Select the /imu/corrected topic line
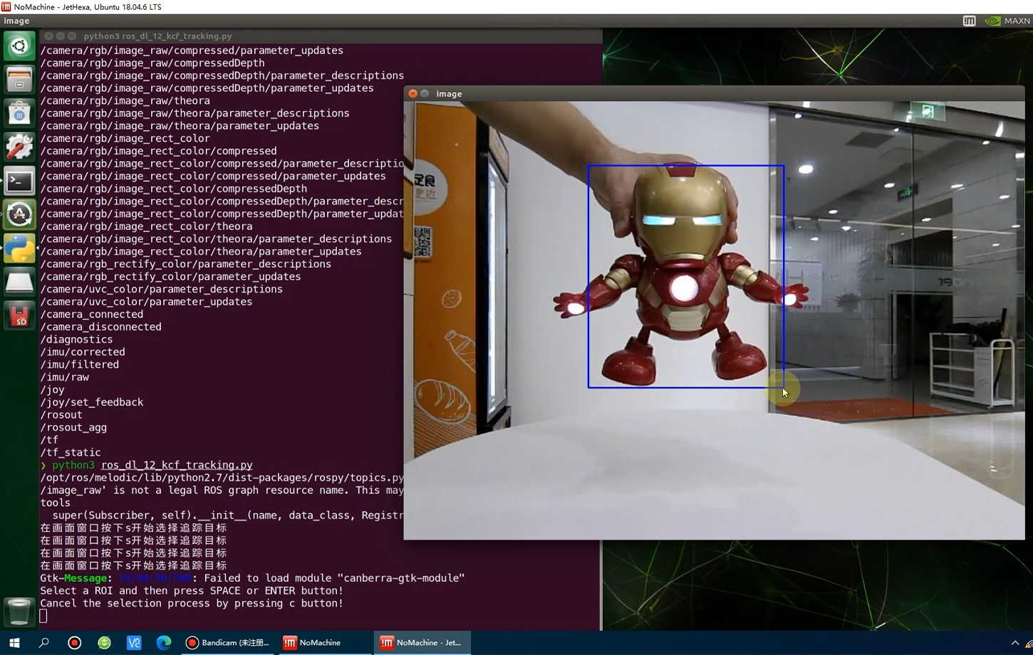1033x655 pixels. (83, 352)
